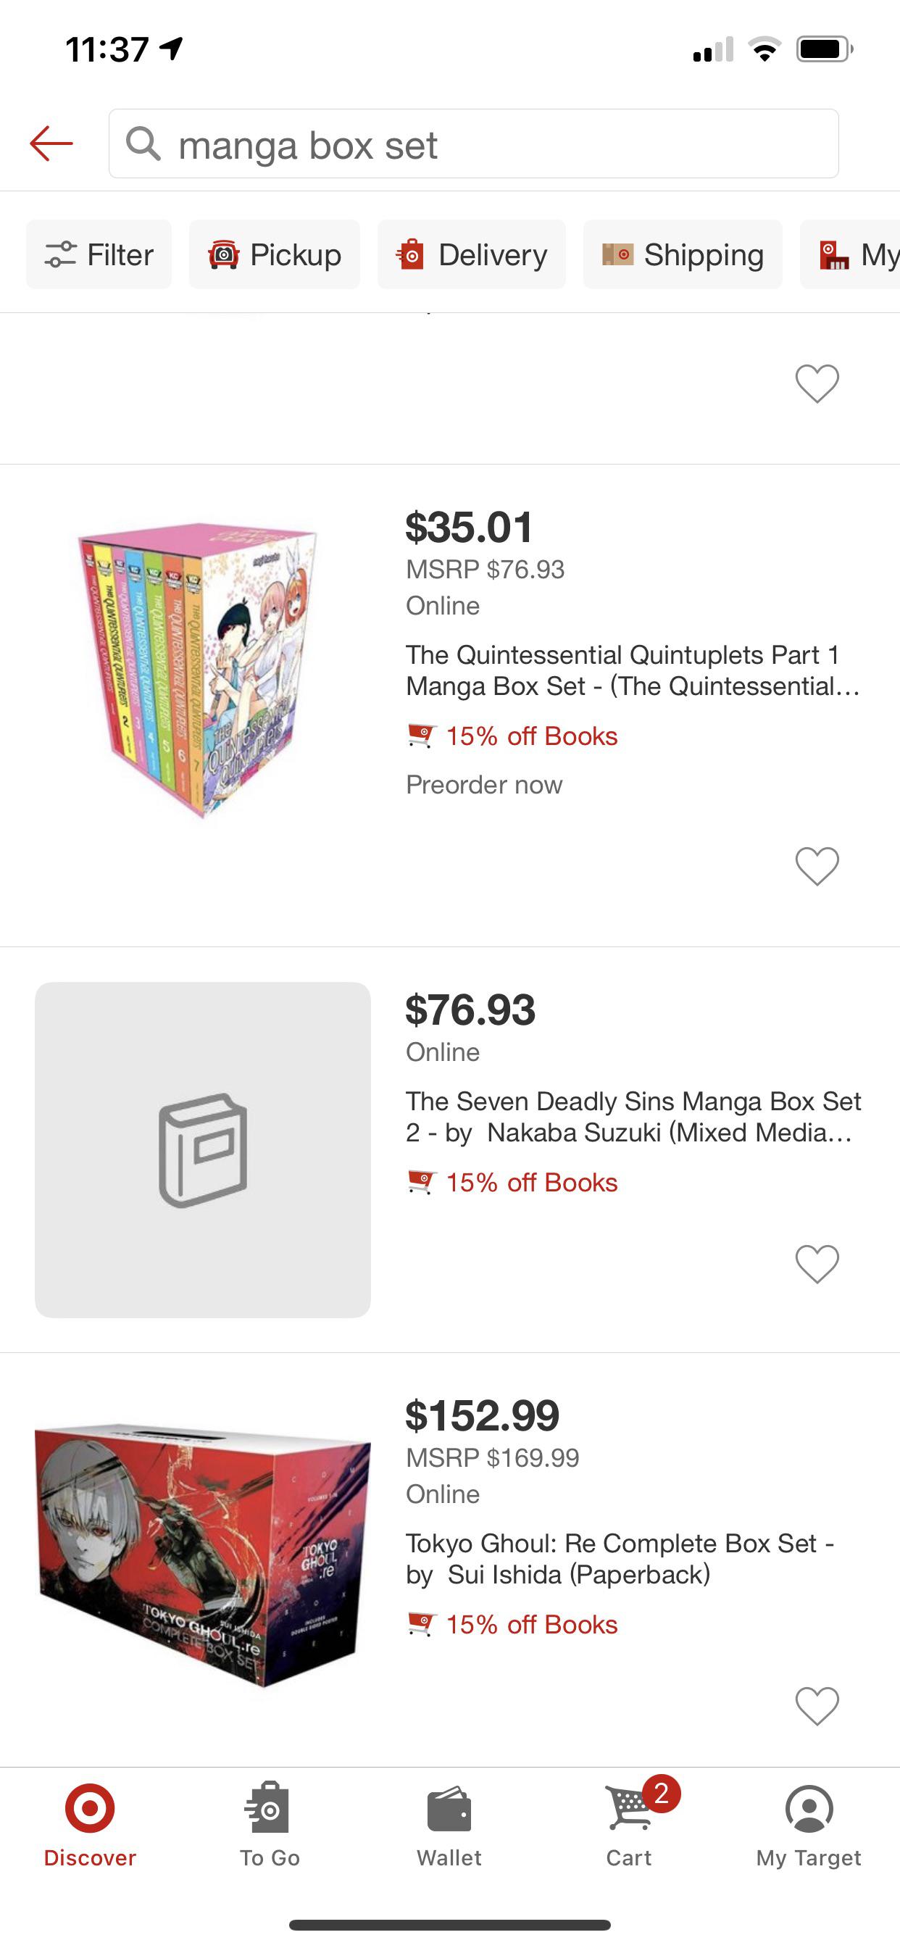Screen dimensions: 900x1948
Task: Tap the My Target profile icon
Action: click(x=809, y=1825)
